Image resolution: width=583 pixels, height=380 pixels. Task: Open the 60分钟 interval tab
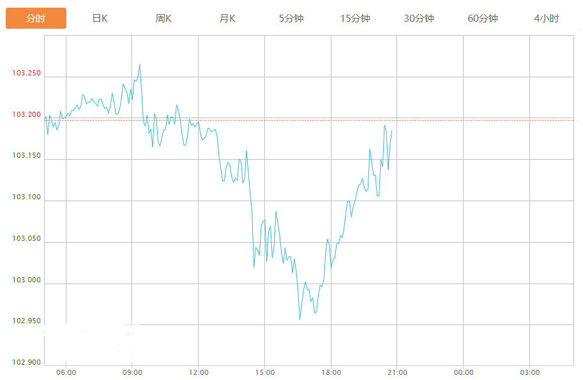[x=483, y=19]
